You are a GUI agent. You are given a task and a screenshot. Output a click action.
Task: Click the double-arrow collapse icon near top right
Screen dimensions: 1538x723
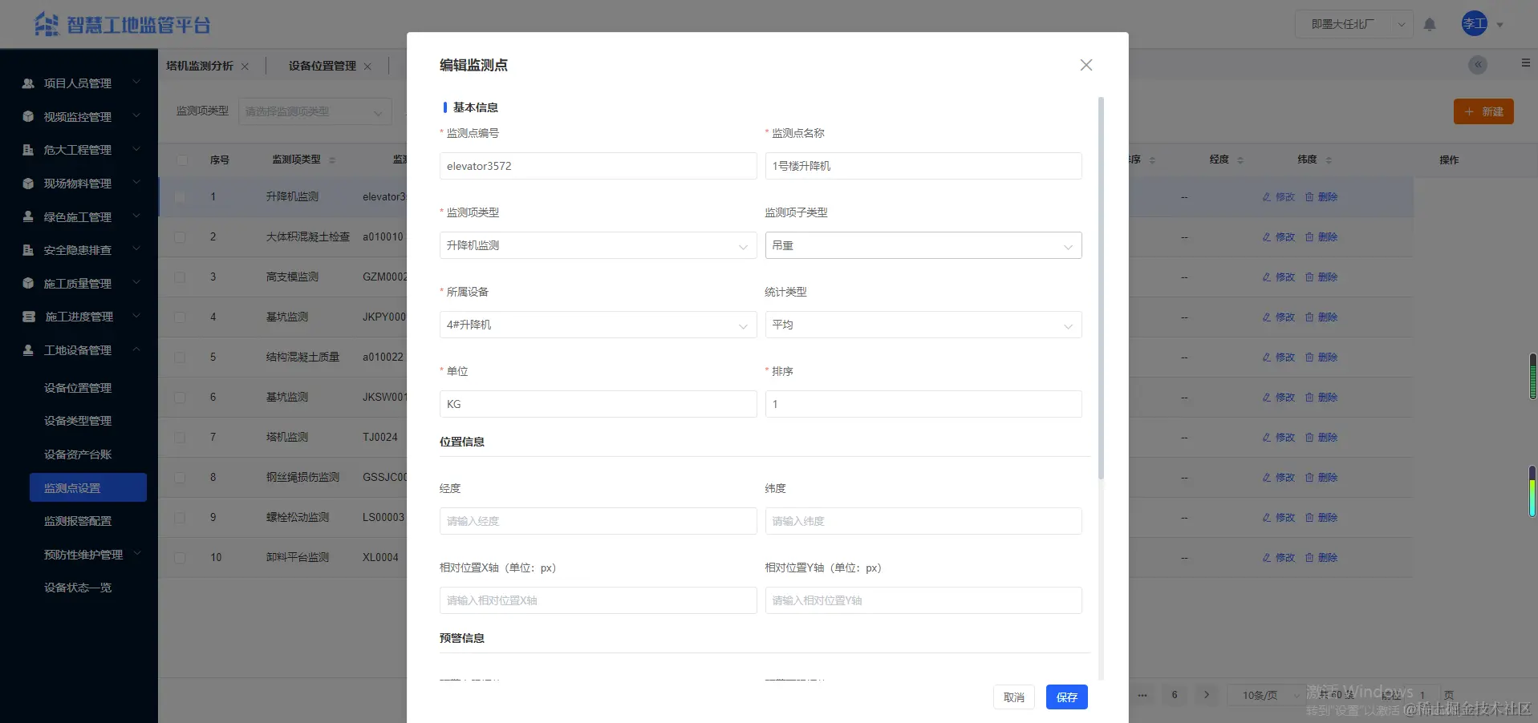(x=1477, y=65)
